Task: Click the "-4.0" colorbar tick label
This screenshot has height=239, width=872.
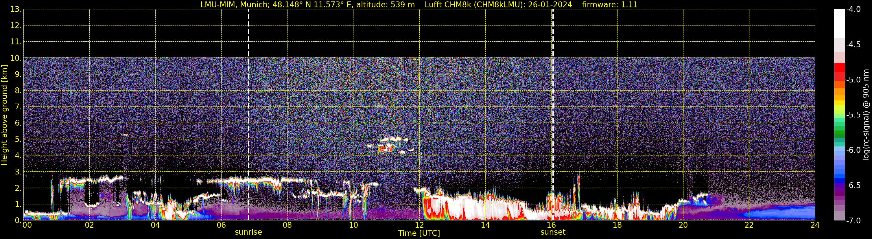Action: click(853, 10)
